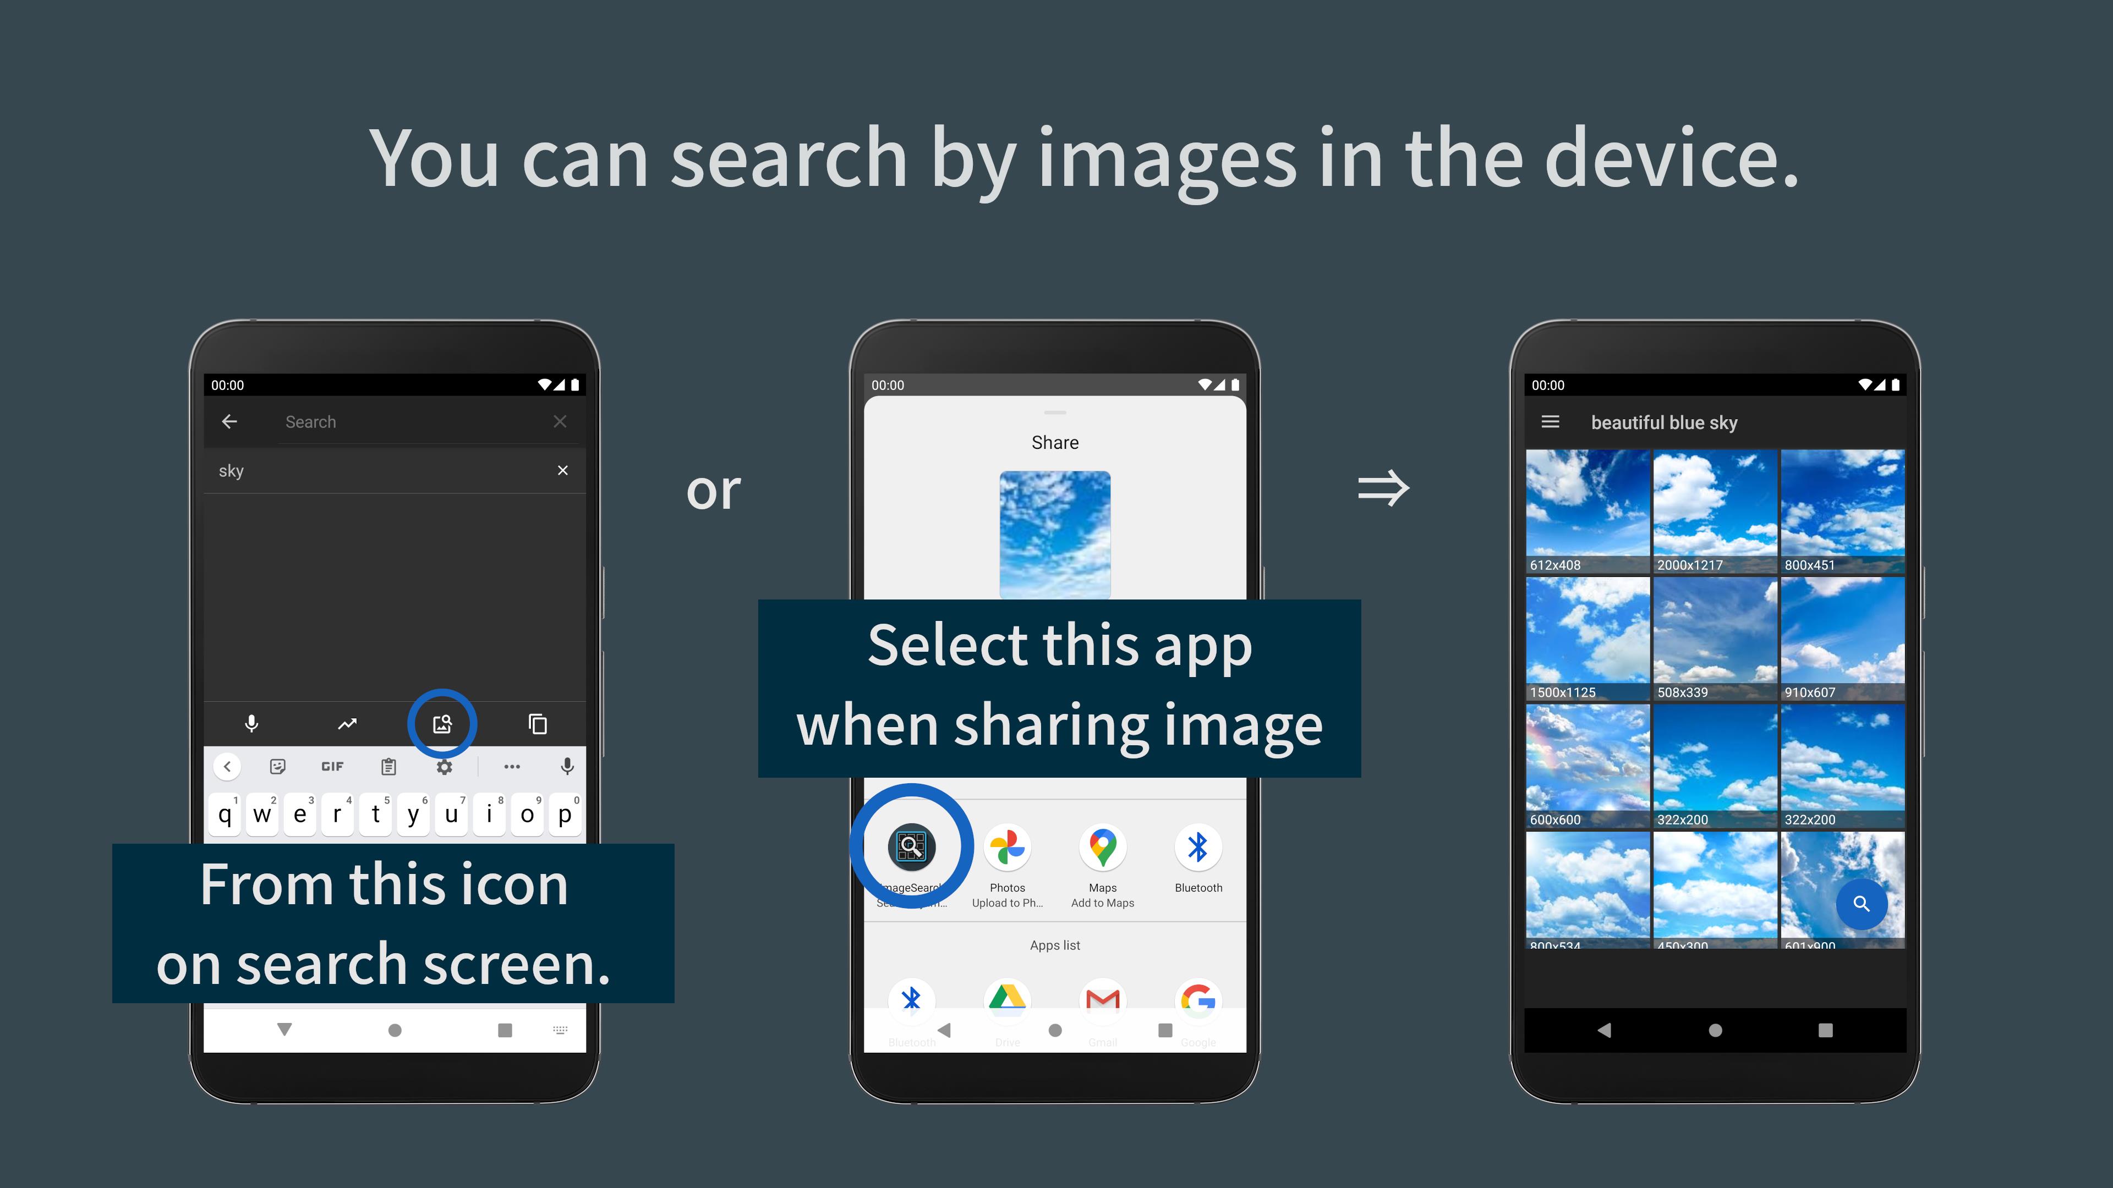The image size is (2113, 1188).
Task: Click the ImageSearch app icon
Action: coord(910,846)
